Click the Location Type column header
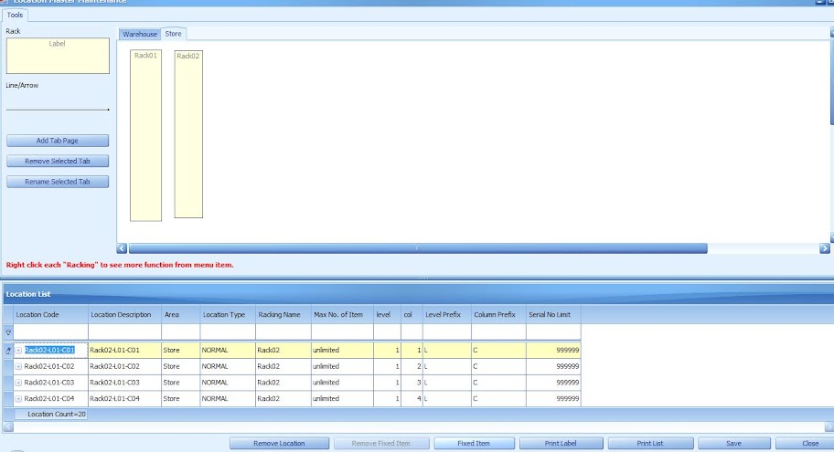834x452 pixels. click(x=228, y=314)
